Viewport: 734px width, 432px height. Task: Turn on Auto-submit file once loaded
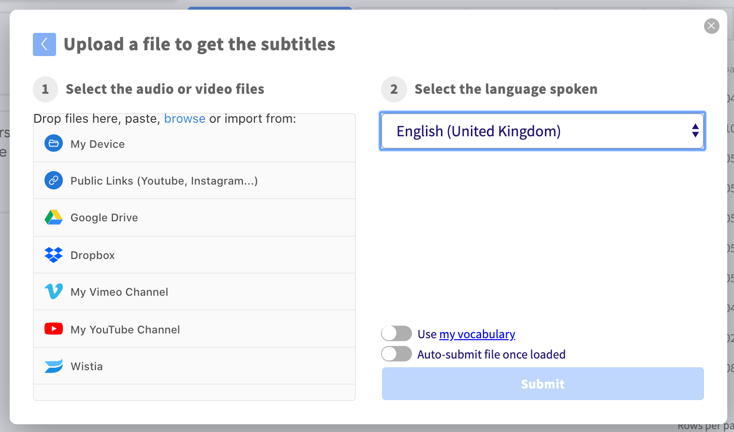396,354
